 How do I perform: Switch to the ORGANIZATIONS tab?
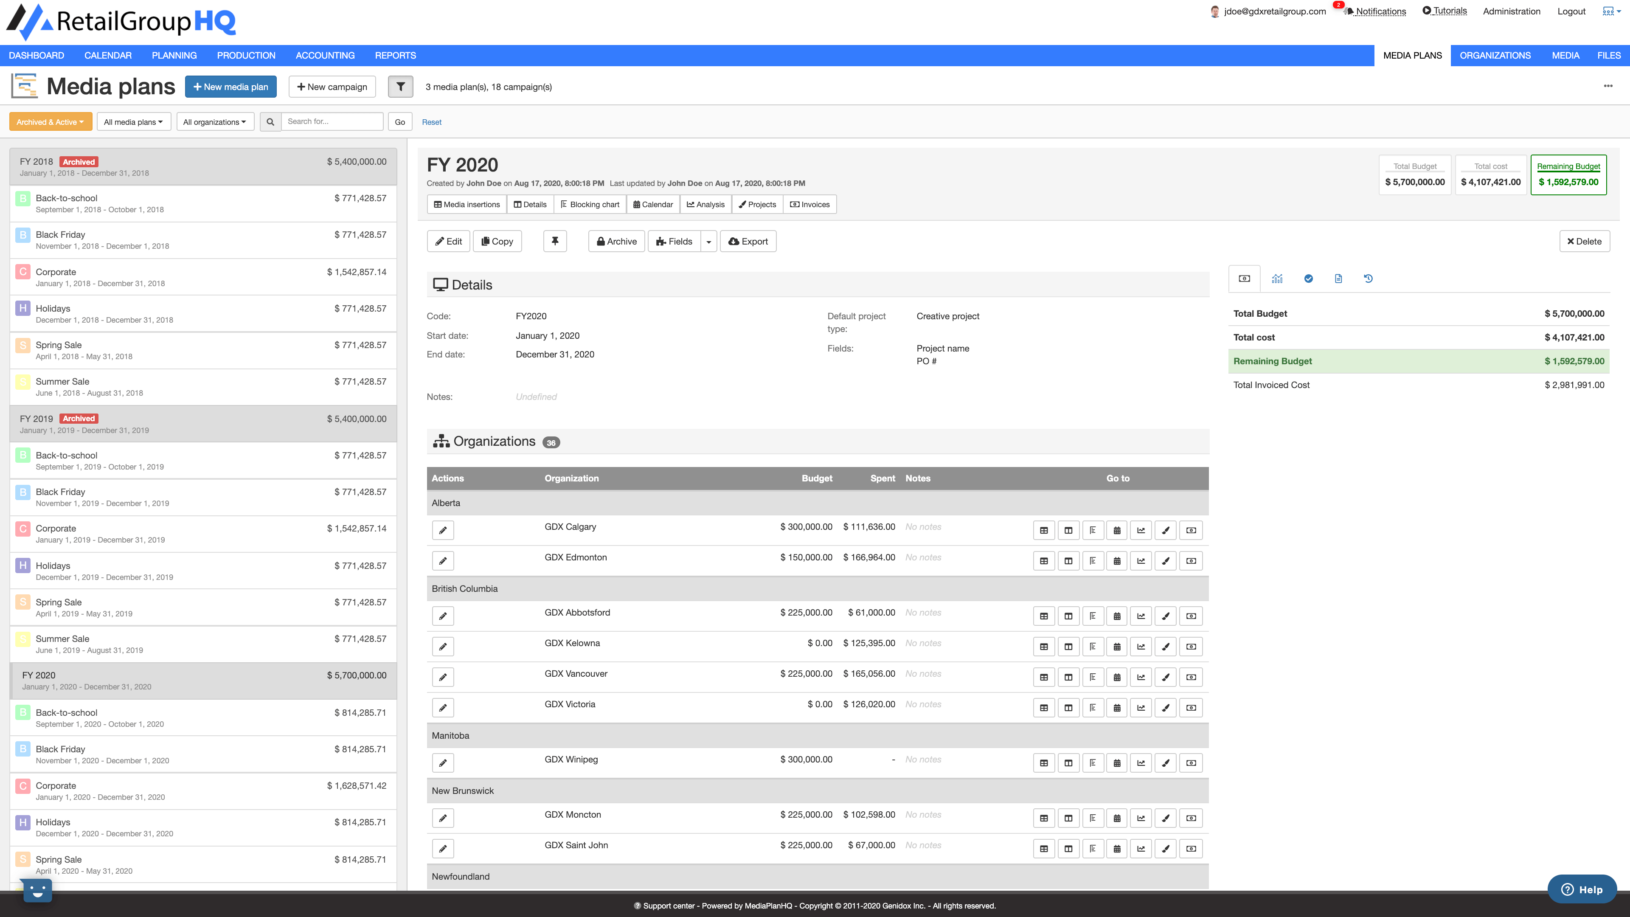(1495, 55)
